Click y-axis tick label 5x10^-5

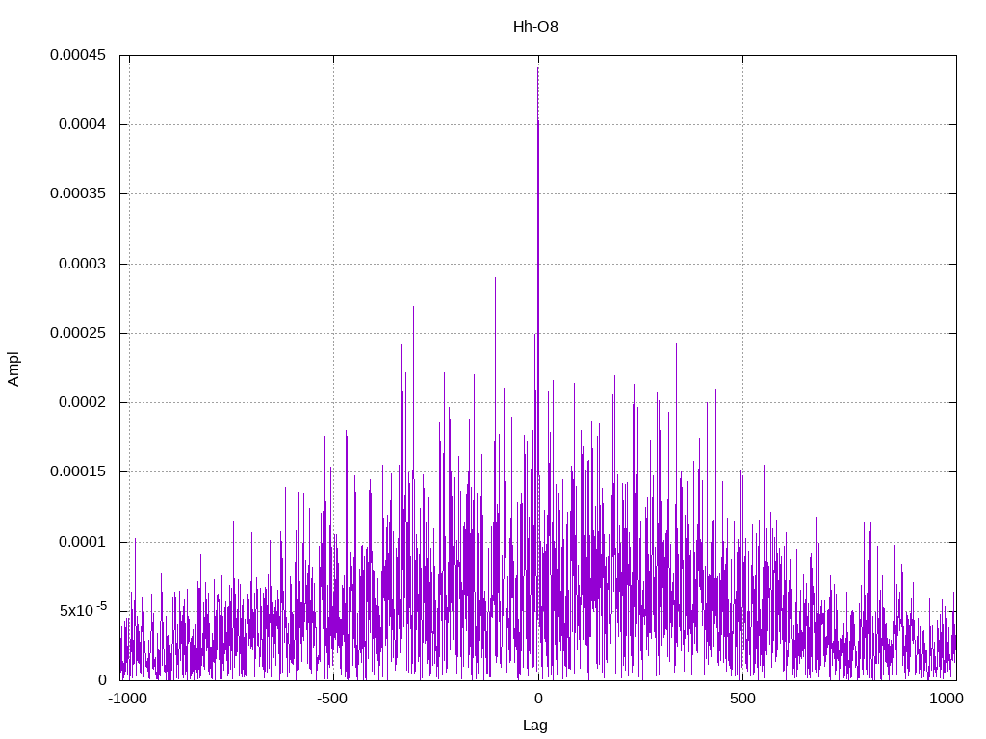click(x=83, y=609)
